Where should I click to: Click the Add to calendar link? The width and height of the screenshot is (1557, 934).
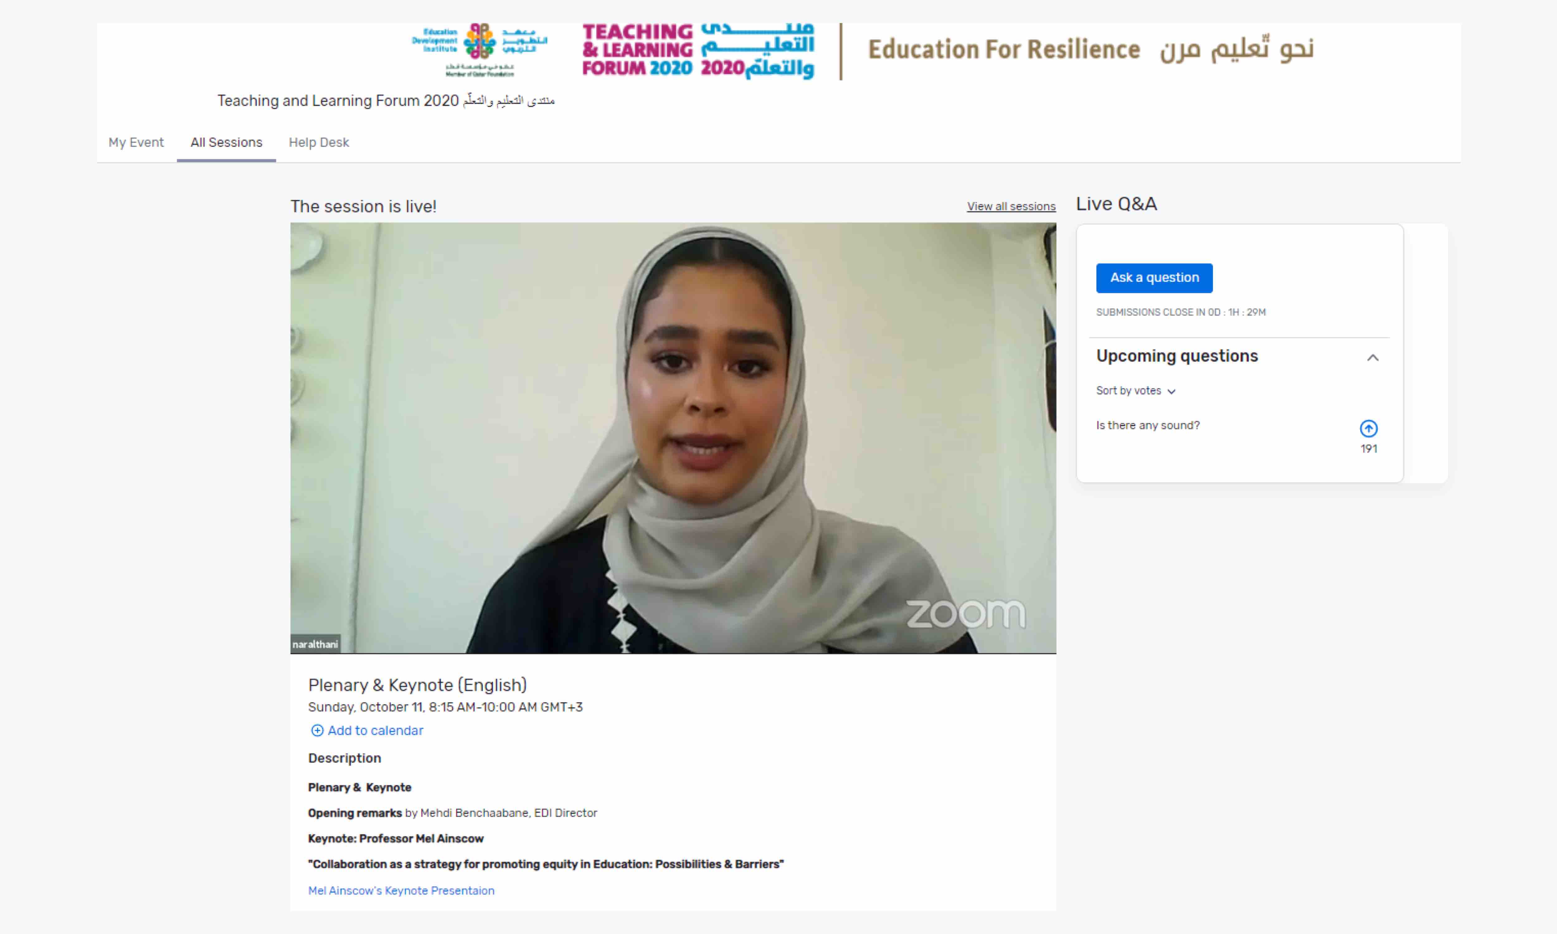coord(375,730)
